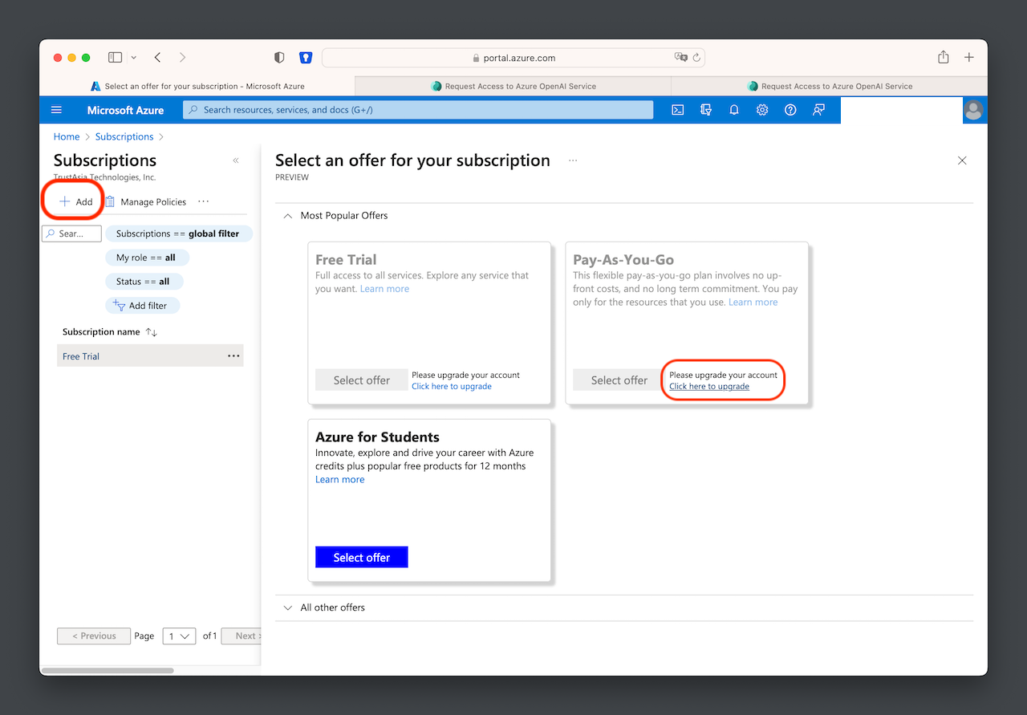This screenshot has width=1027, height=715.
Task: Open the Help question mark icon
Action: 790,110
